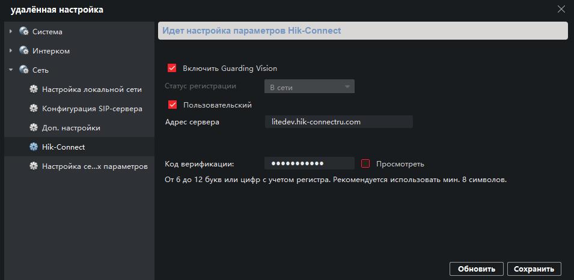The width and height of the screenshot is (574, 280).
Task: Click the Статус регистрации label
Action: [200, 86]
